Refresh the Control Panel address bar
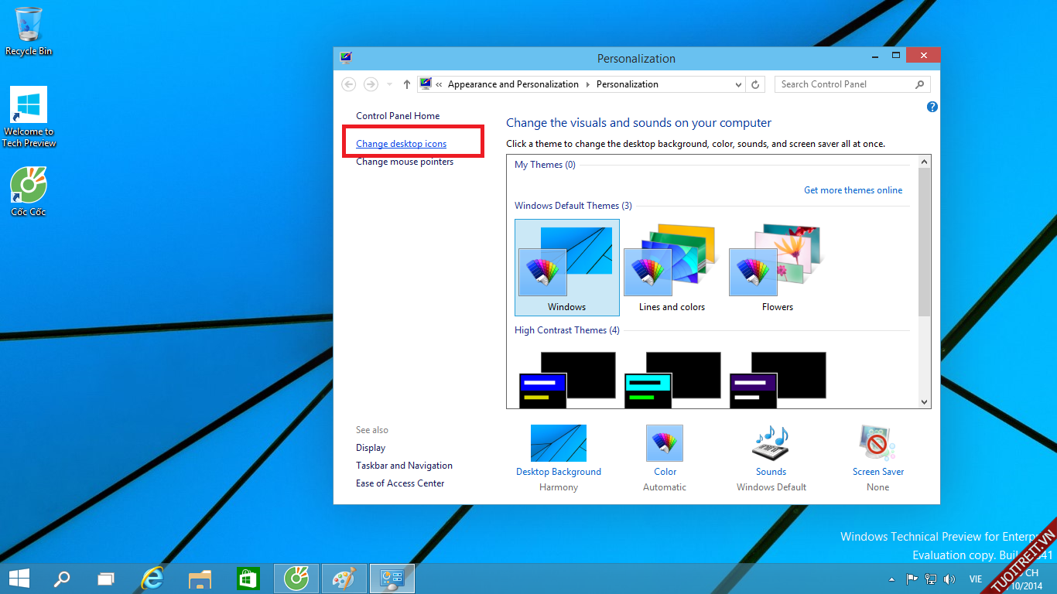1057x594 pixels. [756, 84]
